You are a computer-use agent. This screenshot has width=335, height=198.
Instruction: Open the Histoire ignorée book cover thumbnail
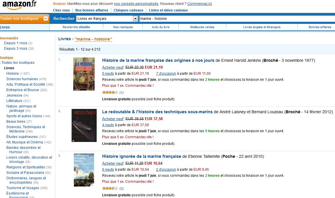(x=84, y=170)
